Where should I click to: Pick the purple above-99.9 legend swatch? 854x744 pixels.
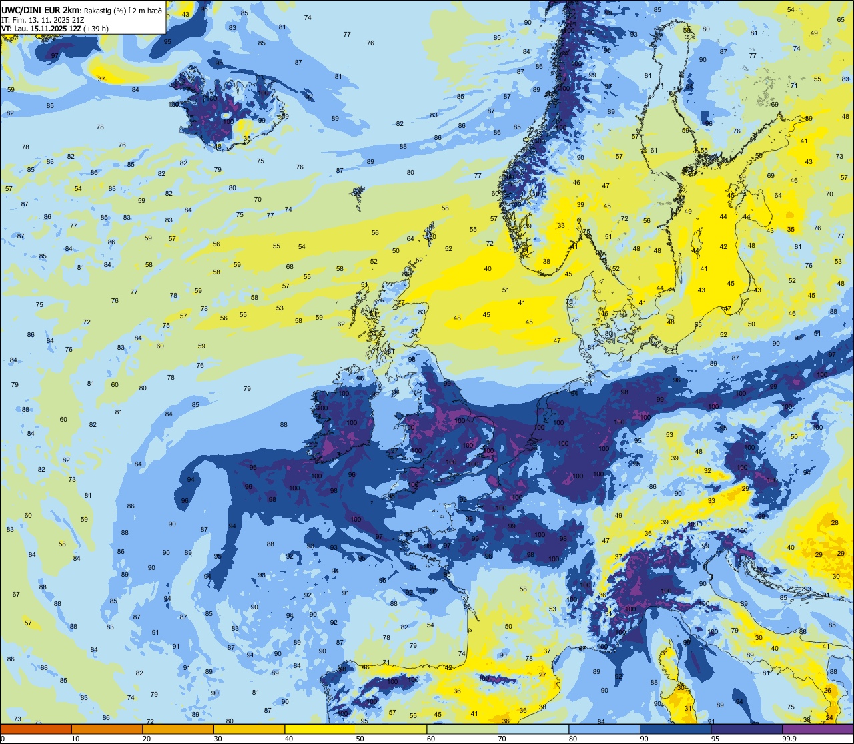(x=817, y=729)
